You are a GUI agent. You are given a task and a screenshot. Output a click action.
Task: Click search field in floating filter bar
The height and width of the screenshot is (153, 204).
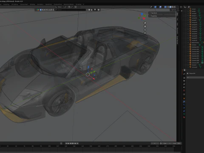click(71, 10)
